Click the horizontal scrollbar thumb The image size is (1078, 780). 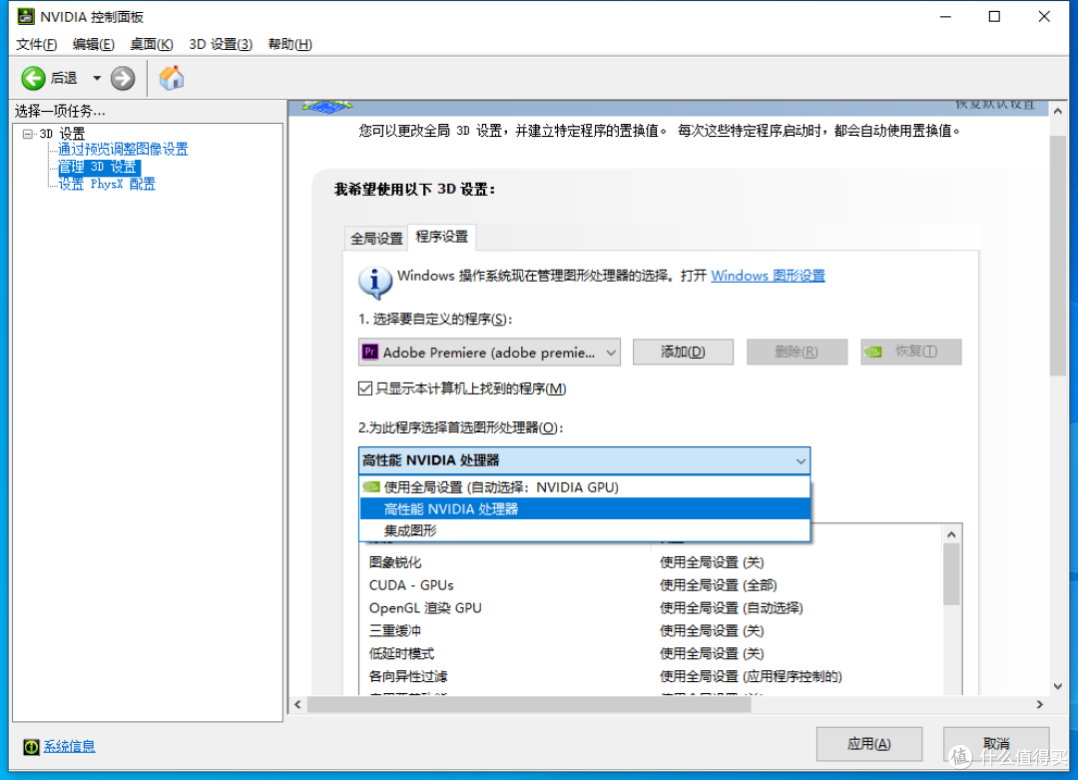point(529,704)
